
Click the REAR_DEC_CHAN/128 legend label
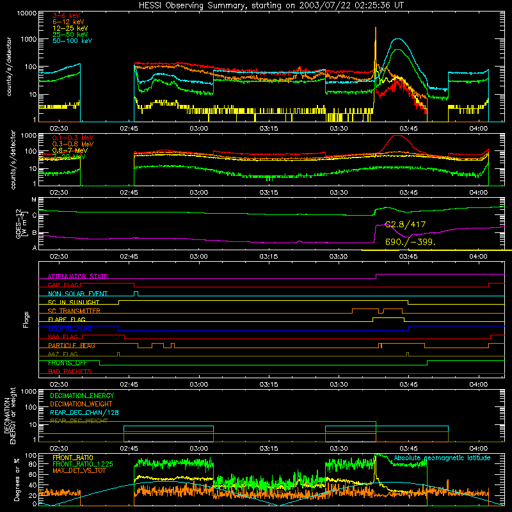84,413
